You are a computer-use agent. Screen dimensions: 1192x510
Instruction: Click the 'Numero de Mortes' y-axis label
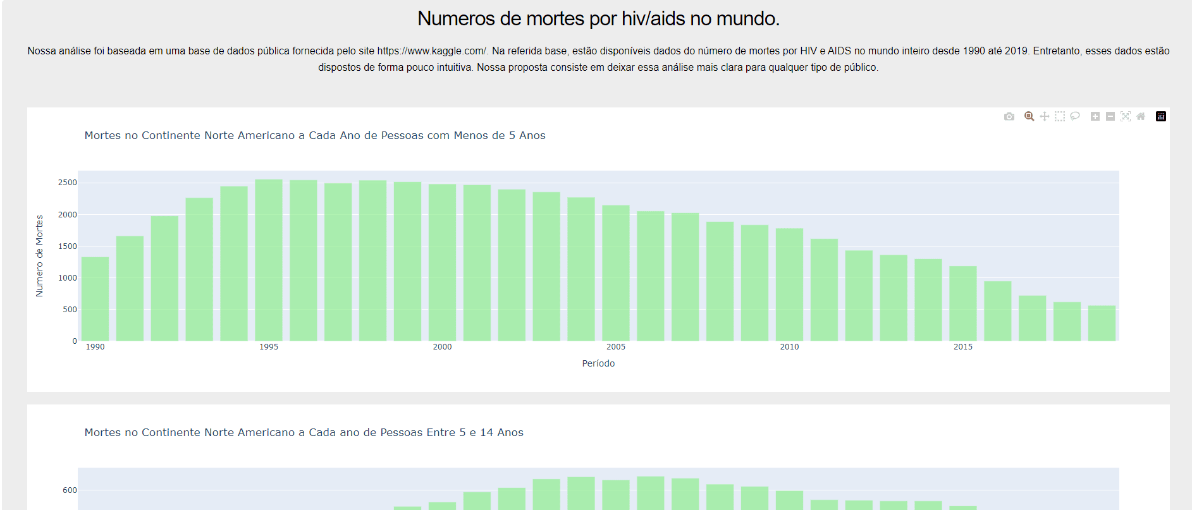pos(39,256)
